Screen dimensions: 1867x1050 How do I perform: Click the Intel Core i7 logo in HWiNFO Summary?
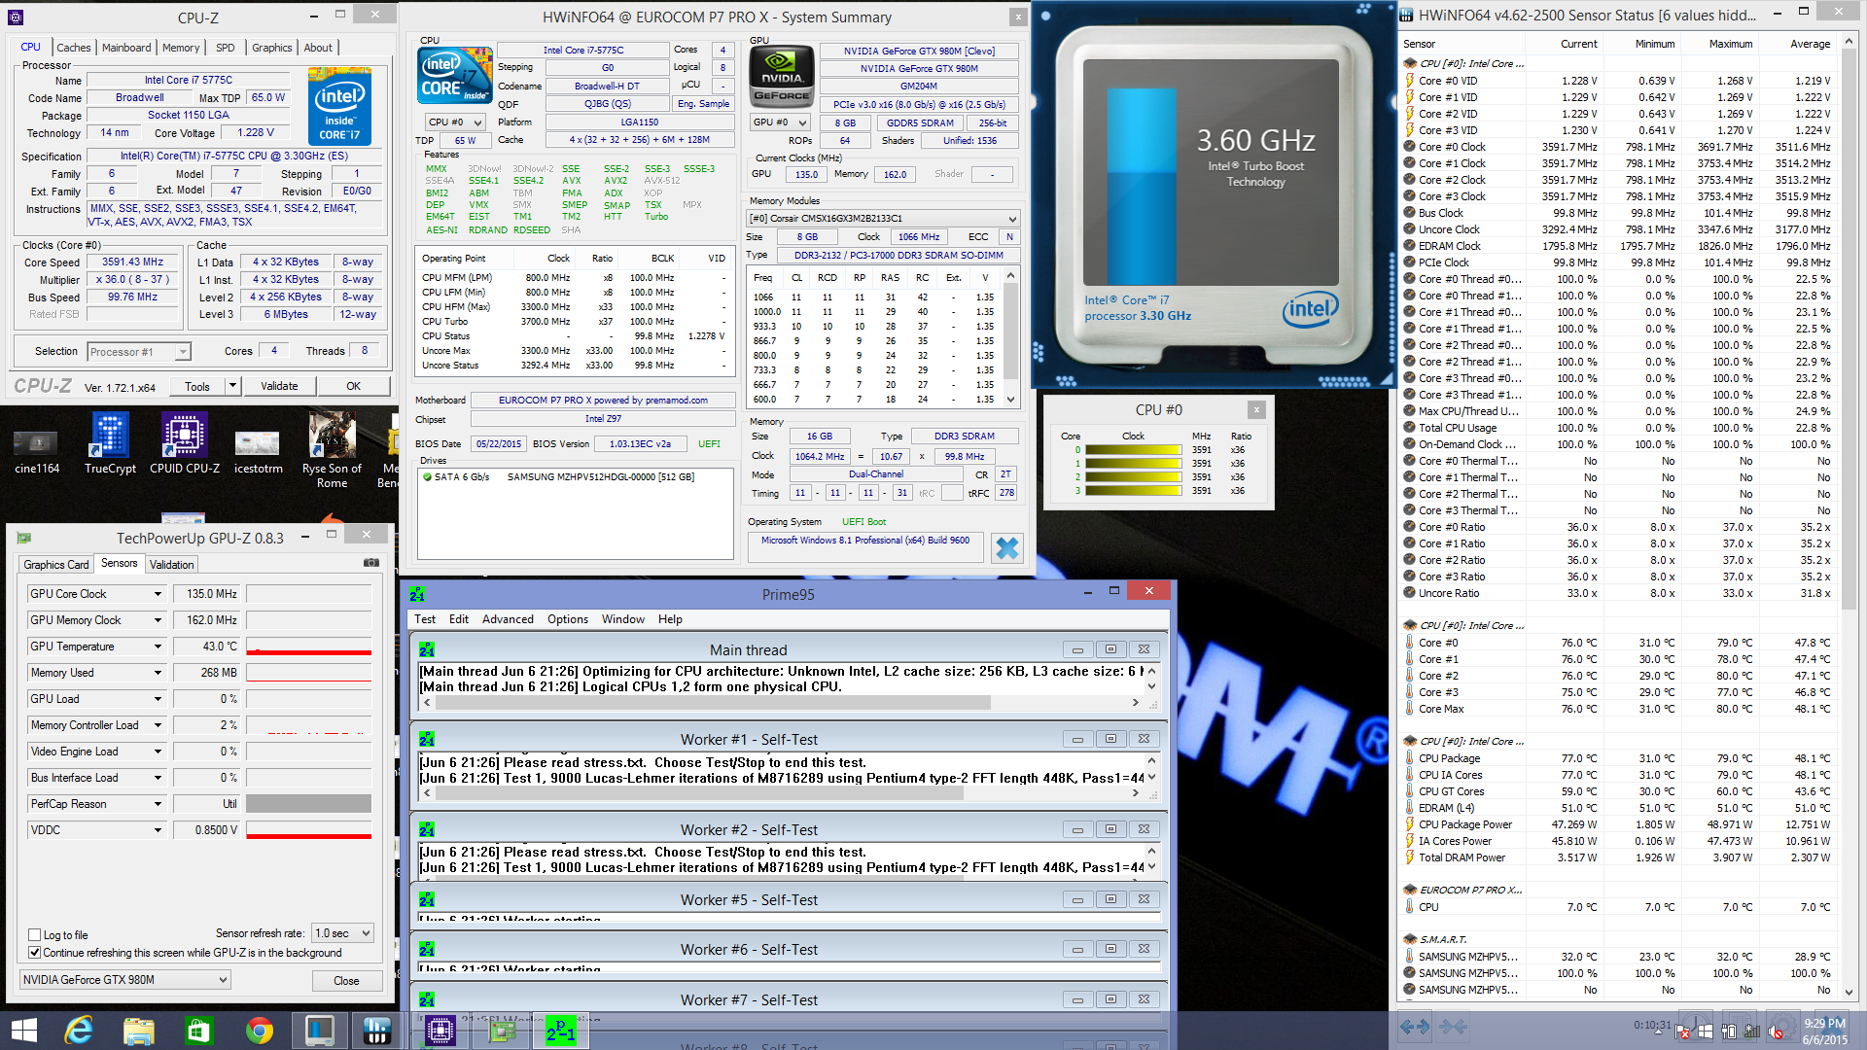click(454, 77)
